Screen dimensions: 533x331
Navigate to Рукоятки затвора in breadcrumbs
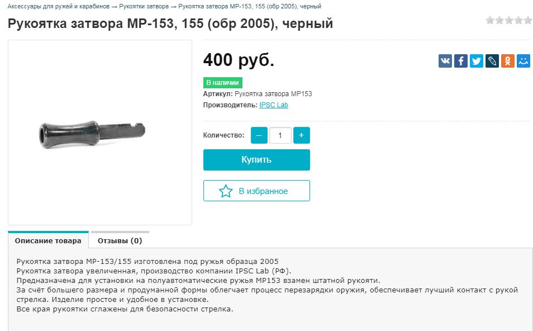click(144, 6)
